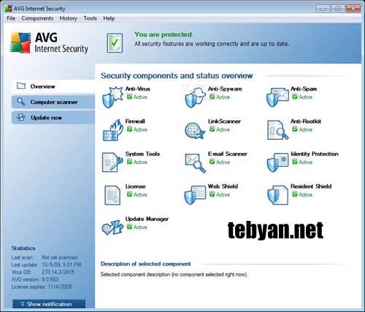Click Active status under Web Shield

(220, 195)
